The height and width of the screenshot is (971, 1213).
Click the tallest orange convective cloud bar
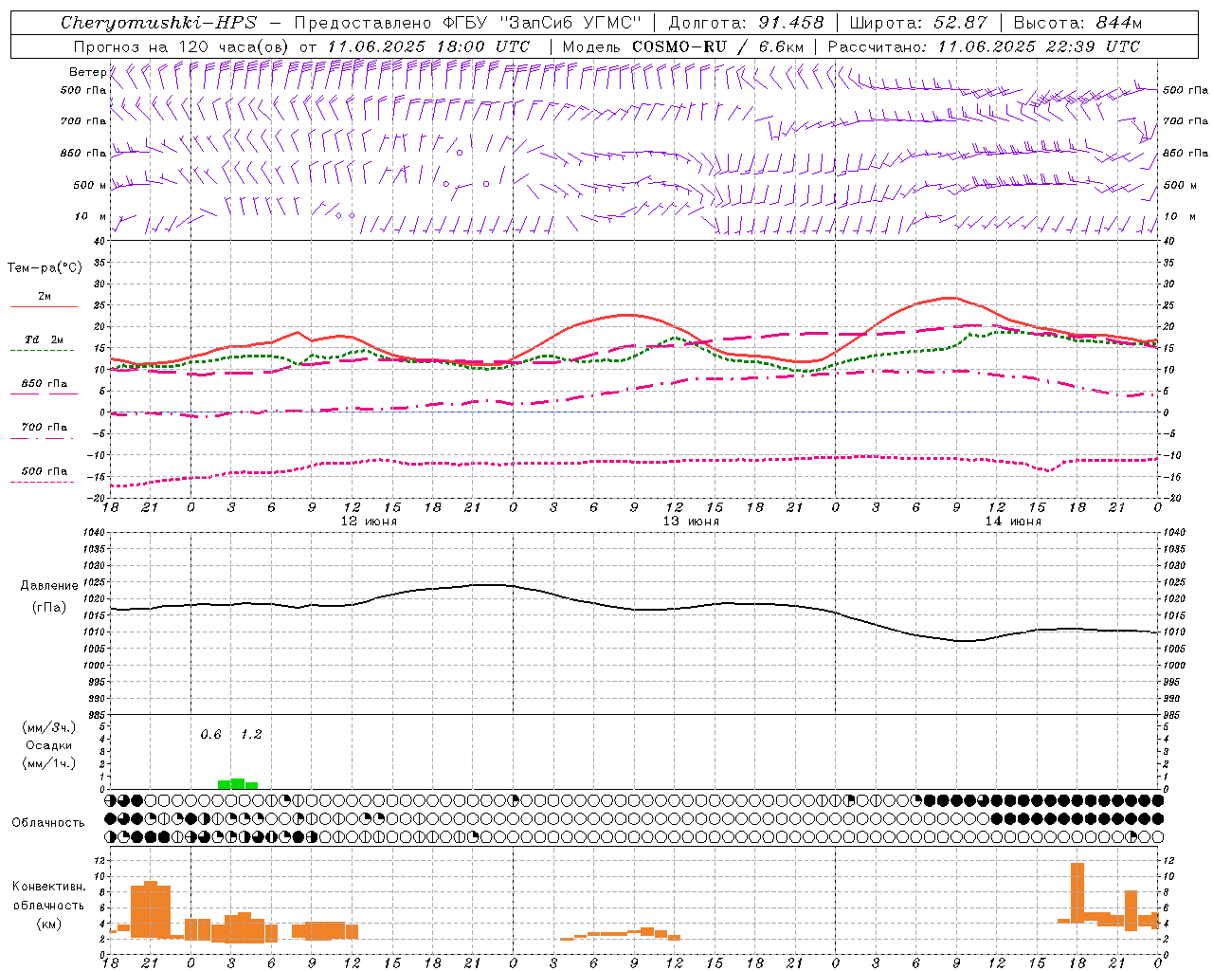click(x=1077, y=892)
